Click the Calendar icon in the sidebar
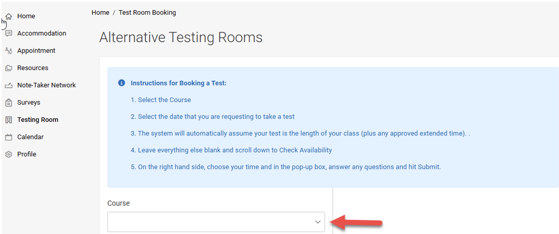This screenshot has width=559, height=234. 9,137
